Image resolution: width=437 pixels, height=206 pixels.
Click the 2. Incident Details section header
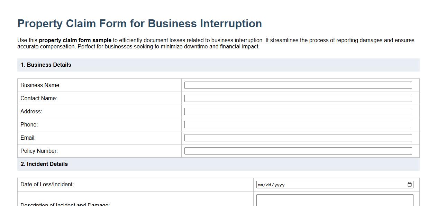[45, 164]
